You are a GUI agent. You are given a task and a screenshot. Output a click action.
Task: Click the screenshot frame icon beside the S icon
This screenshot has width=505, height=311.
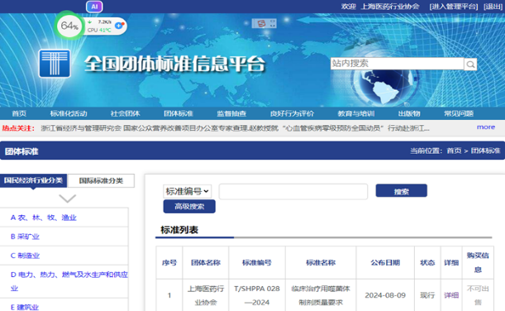[273, 23]
